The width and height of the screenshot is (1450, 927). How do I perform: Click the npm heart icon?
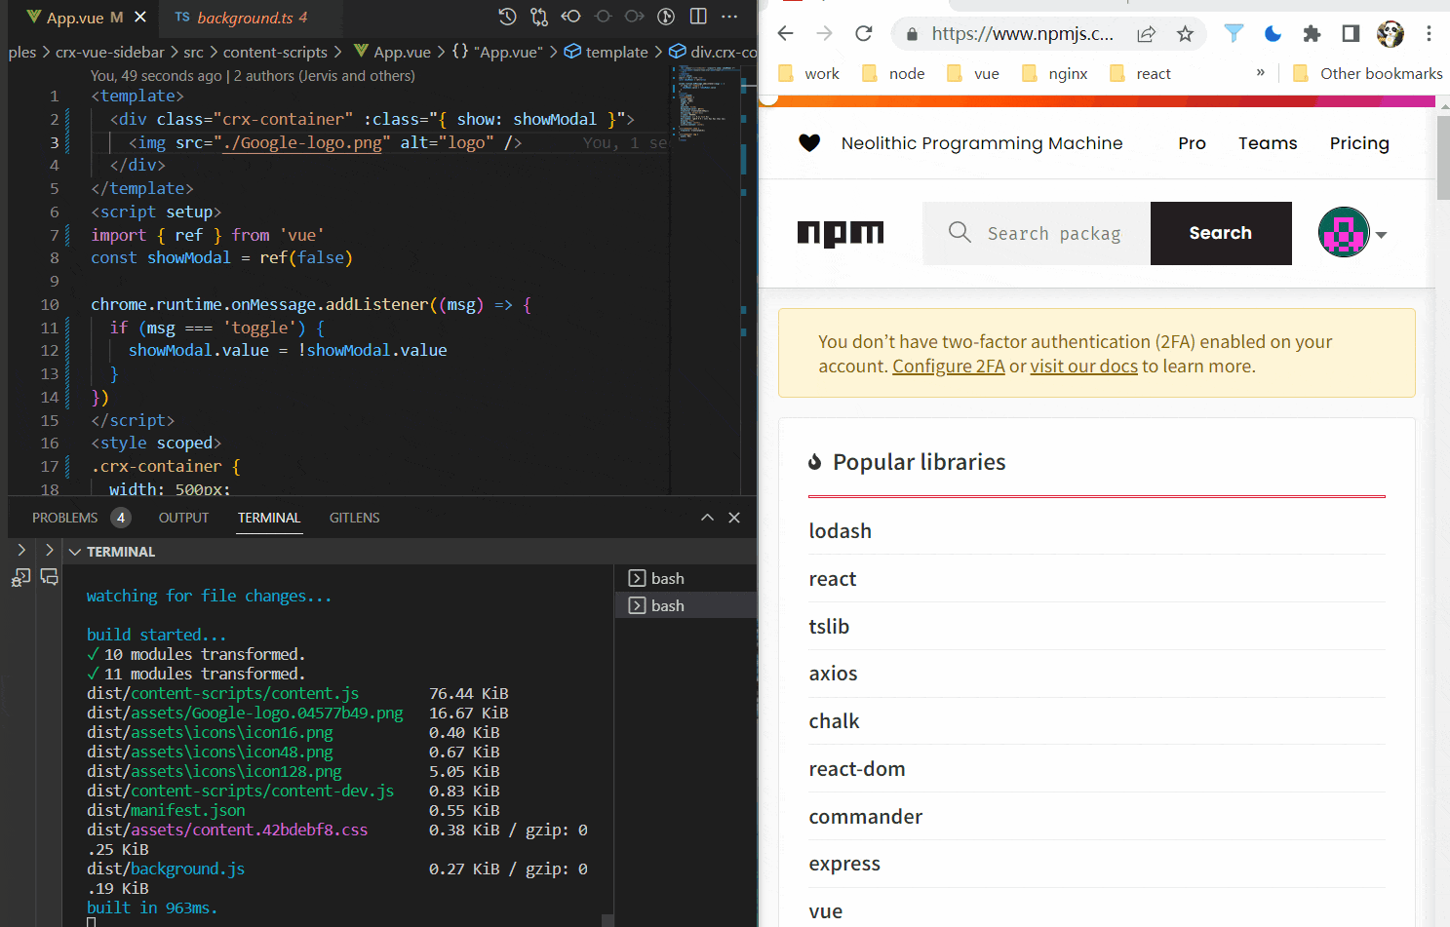click(809, 143)
